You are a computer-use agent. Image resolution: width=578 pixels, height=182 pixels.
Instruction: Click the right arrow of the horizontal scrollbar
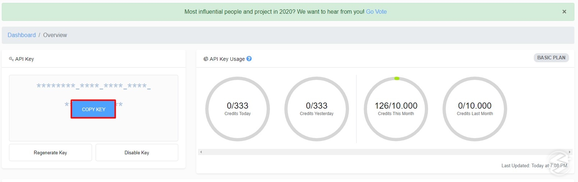click(569, 152)
